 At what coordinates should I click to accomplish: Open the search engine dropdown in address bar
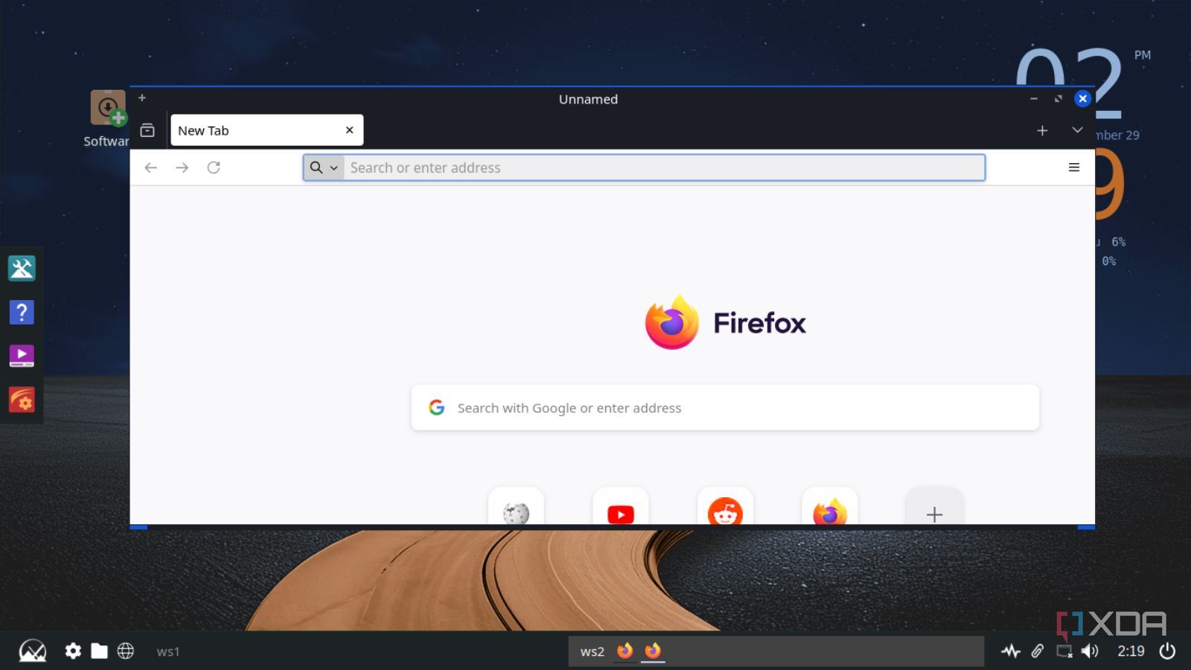[x=324, y=167]
